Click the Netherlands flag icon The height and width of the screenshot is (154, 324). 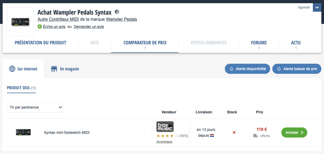click(x=212, y=136)
